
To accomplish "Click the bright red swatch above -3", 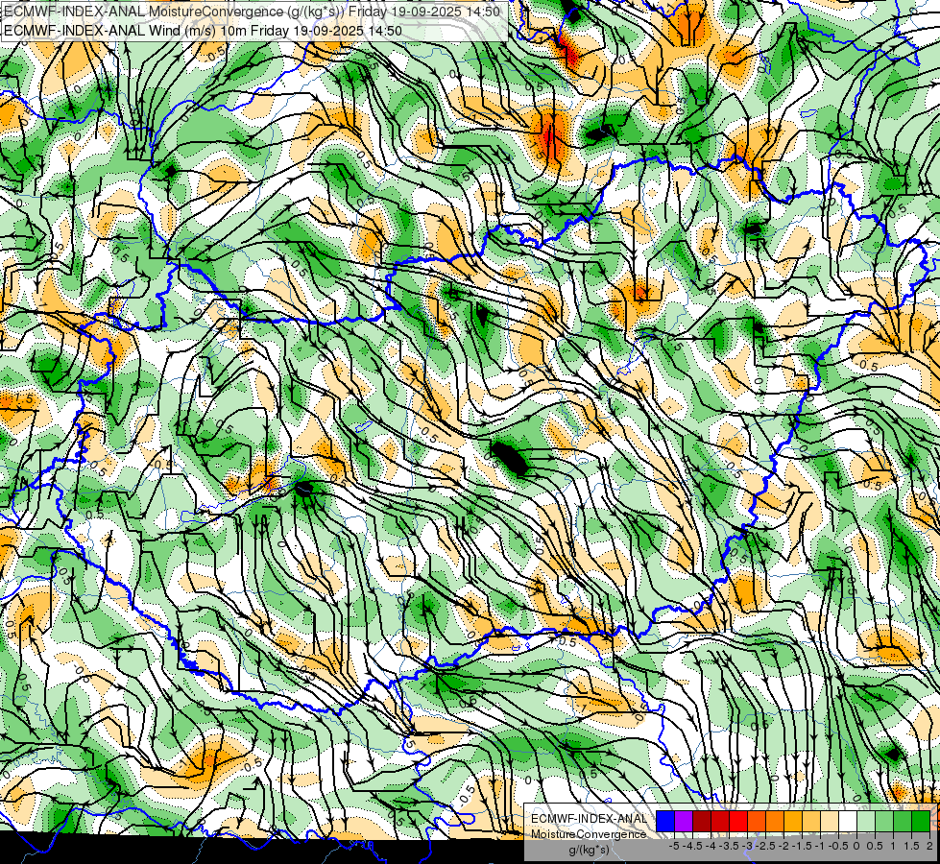I will coord(738,821).
